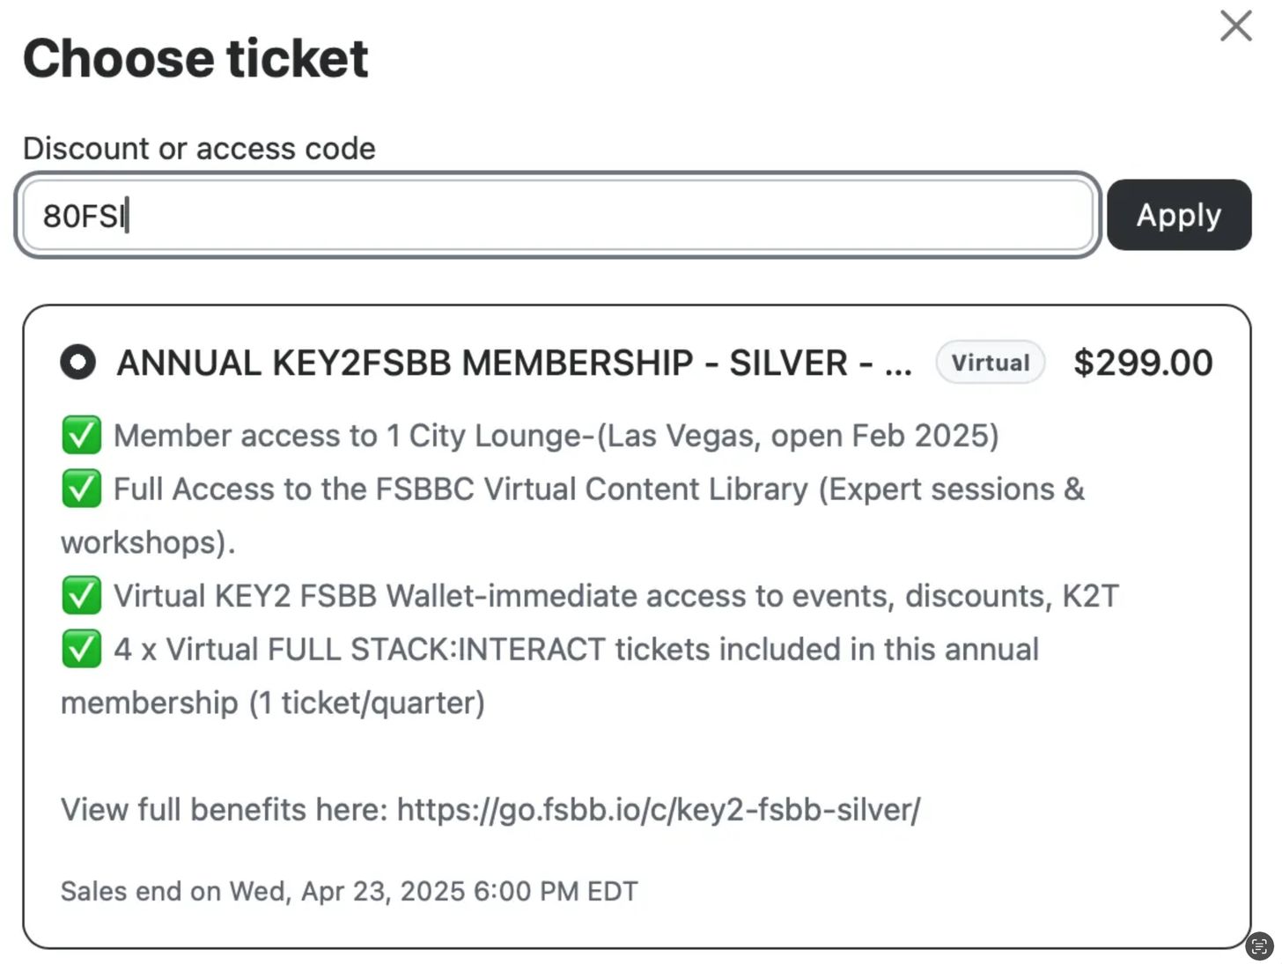Click the $299.00 ticket price
The height and width of the screenshot is (964, 1282).
click(1143, 363)
